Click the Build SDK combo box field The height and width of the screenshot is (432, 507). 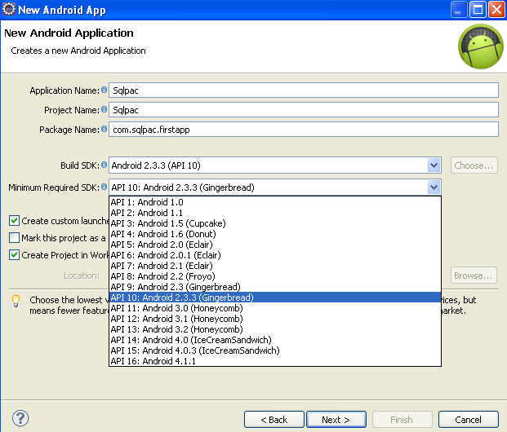coord(275,165)
